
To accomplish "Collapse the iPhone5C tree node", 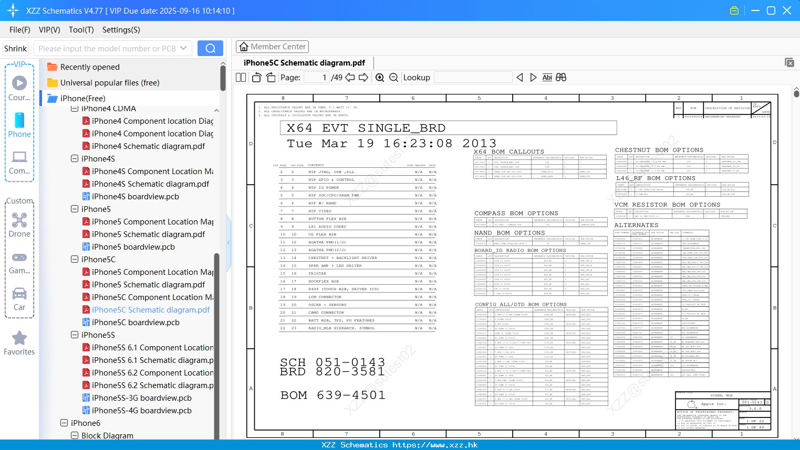I will point(75,259).
